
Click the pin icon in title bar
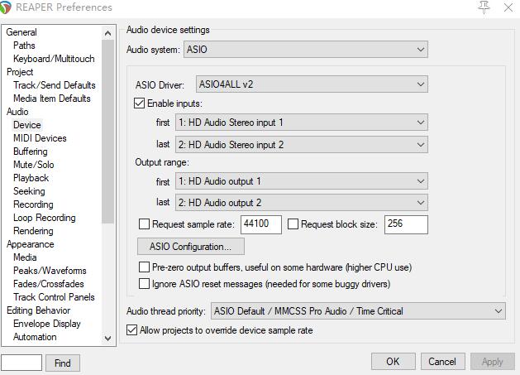484,7
